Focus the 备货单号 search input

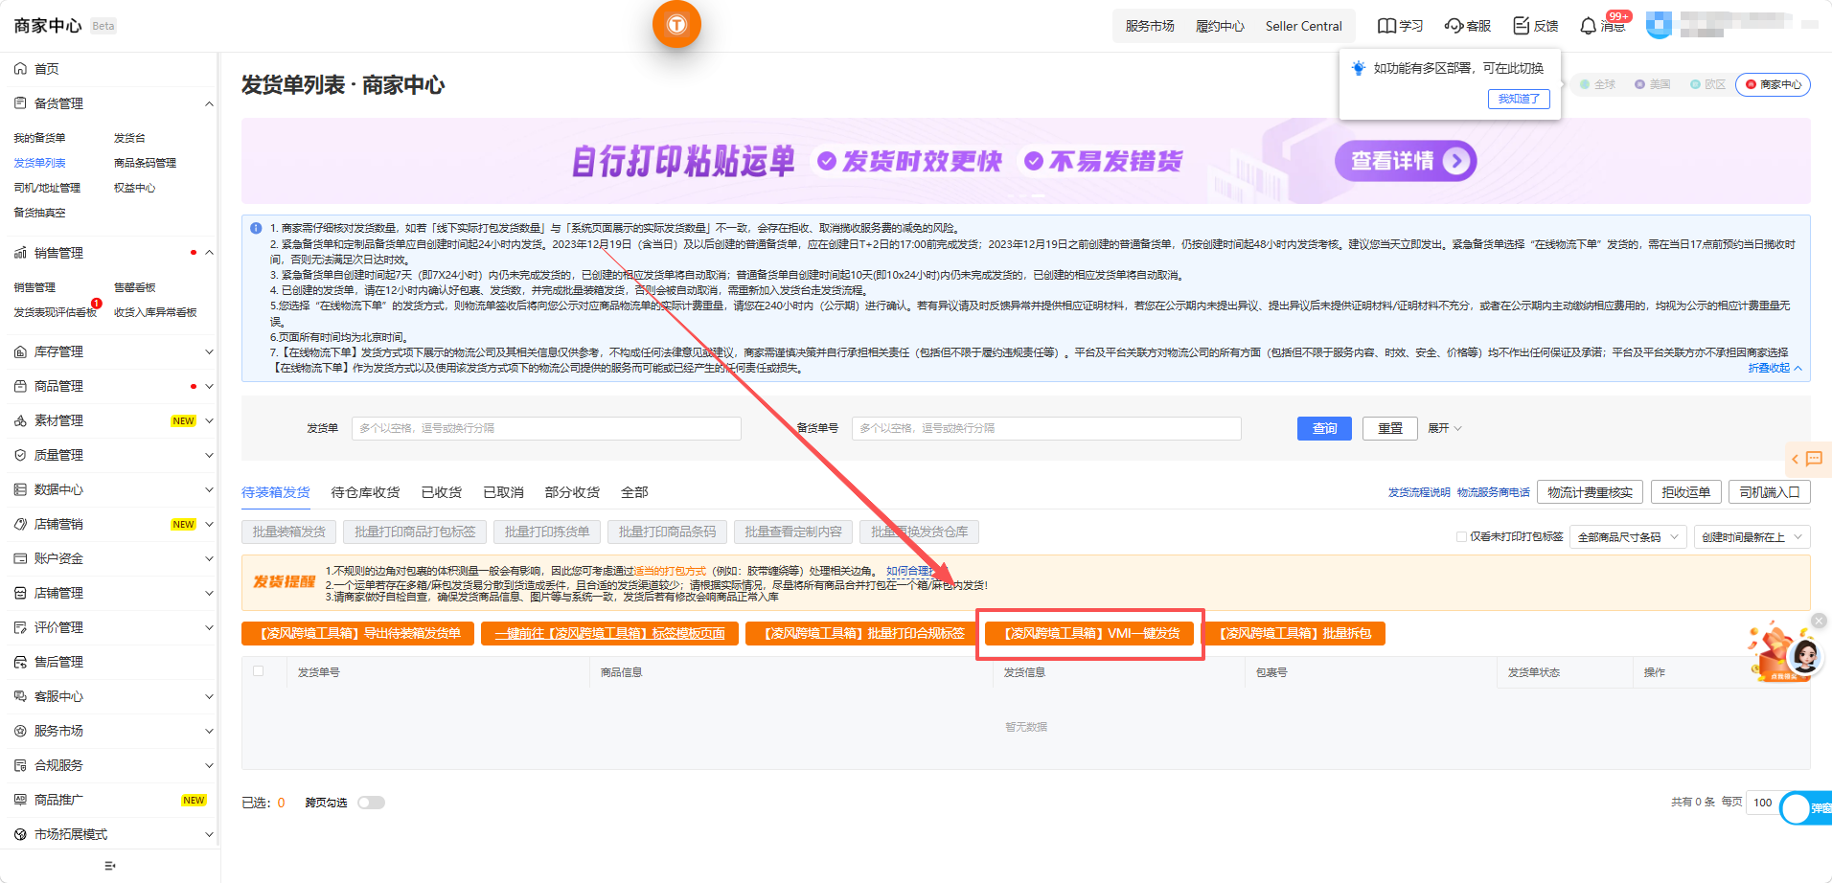click(1046, 429)
